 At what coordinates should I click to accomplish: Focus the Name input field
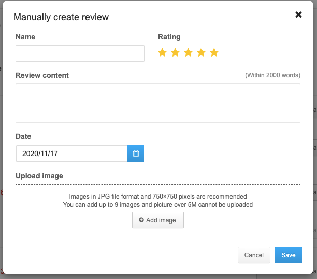80,53
